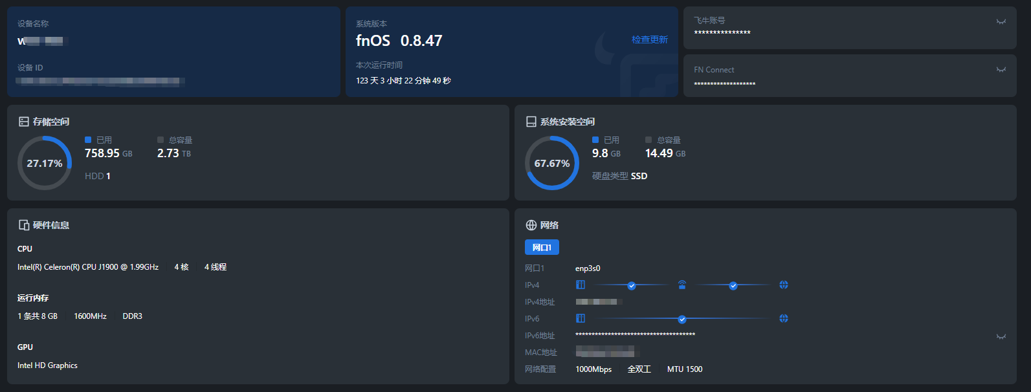
Task: Click the IPv4 row router icon
Action: tap(682, 285)
